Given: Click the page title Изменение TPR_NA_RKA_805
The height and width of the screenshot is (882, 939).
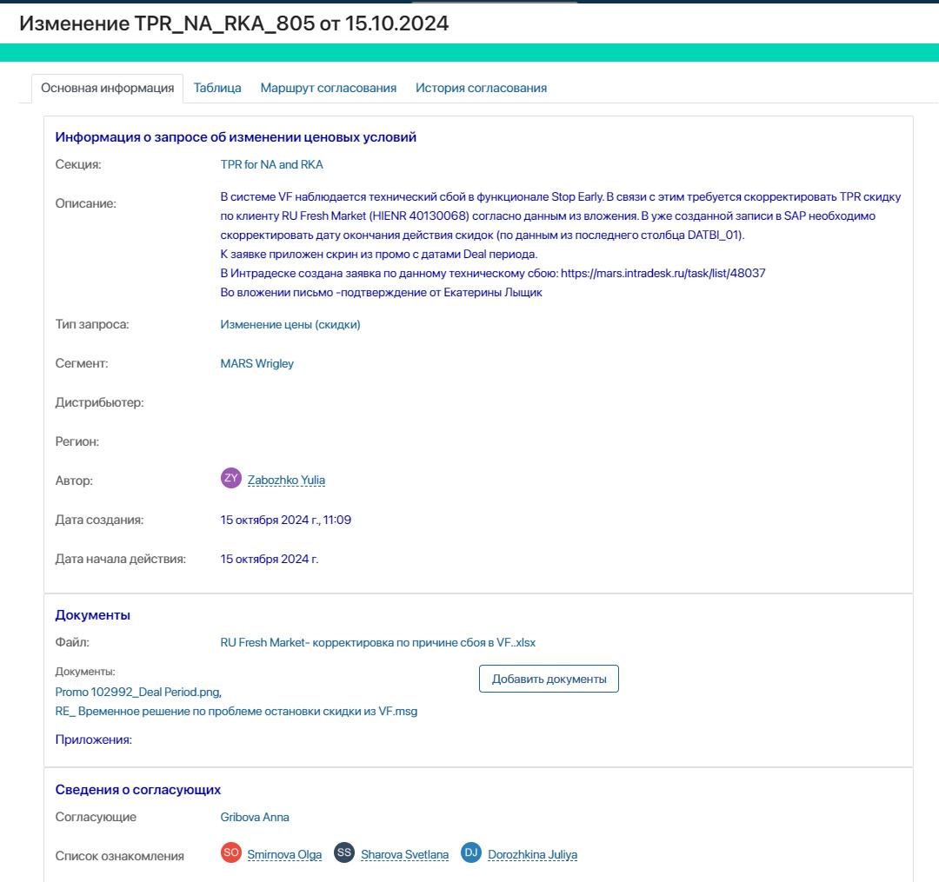Looking at the screenshot, I should [234, 23].
